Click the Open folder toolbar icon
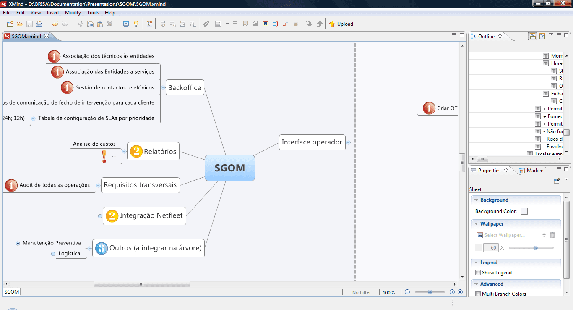The height and width of the screenshot is (310, 573). pos(20,24)
